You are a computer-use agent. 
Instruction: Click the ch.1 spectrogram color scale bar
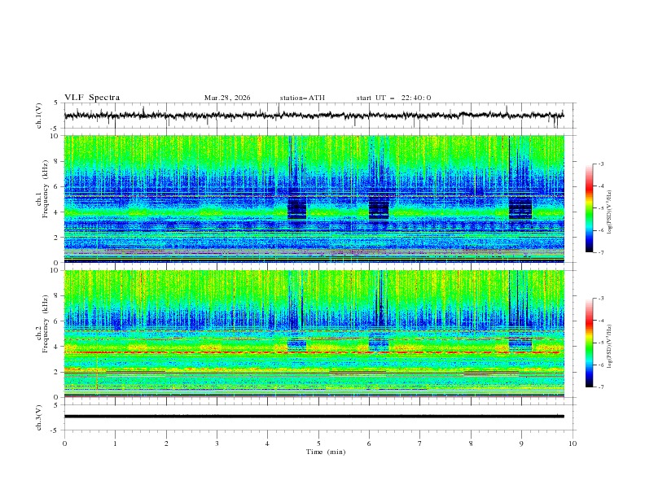(589, 208)
